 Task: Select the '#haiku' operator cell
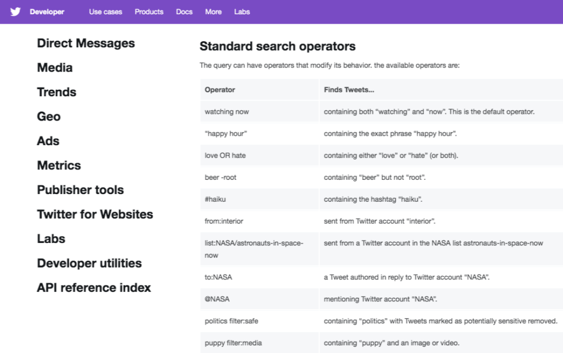pyautogui.click(x=260, y=199)
